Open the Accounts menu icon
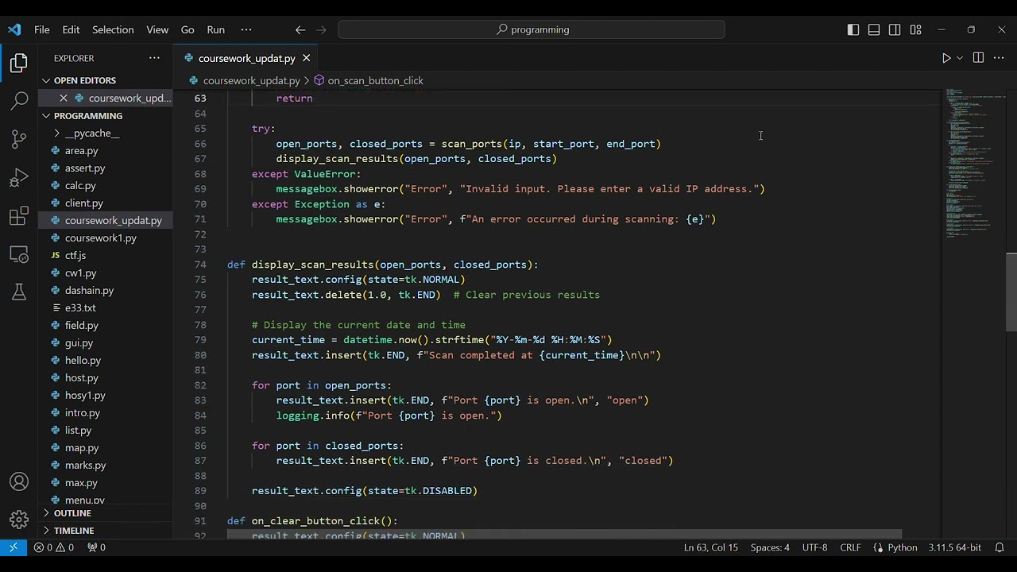The width and height of the screenshot is (1017, 572). tap(19, 482)
